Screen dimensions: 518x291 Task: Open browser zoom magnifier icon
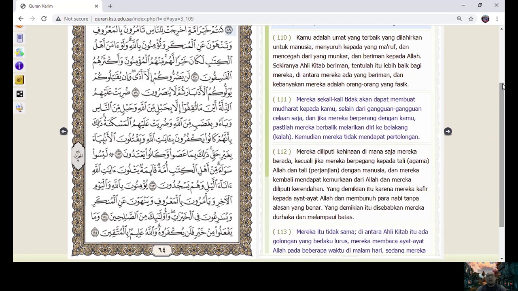coord(459,19)
